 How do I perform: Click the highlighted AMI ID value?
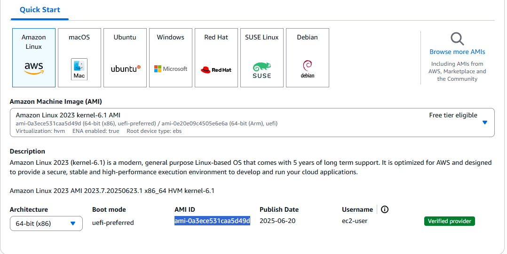pyautogui.click(x=212, y=221)
